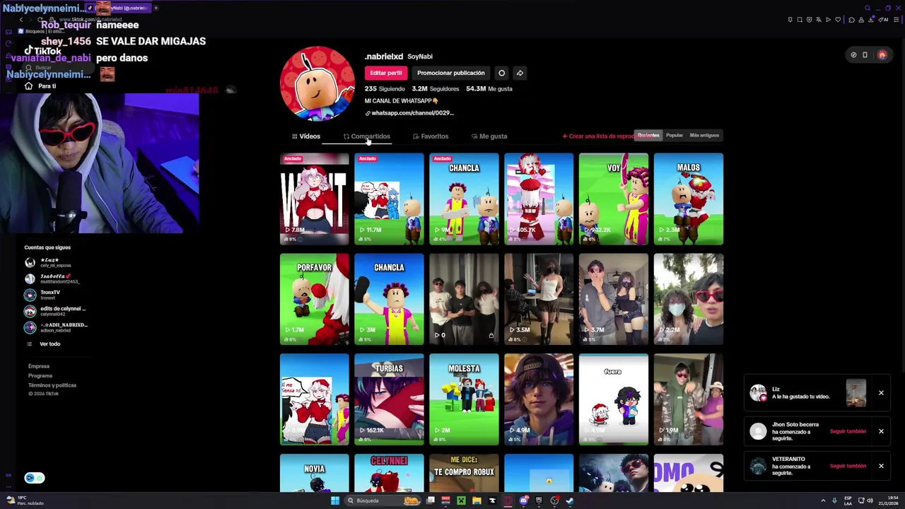Click the Editar perfil button
905x509 pixels.
tap(385, 73)
